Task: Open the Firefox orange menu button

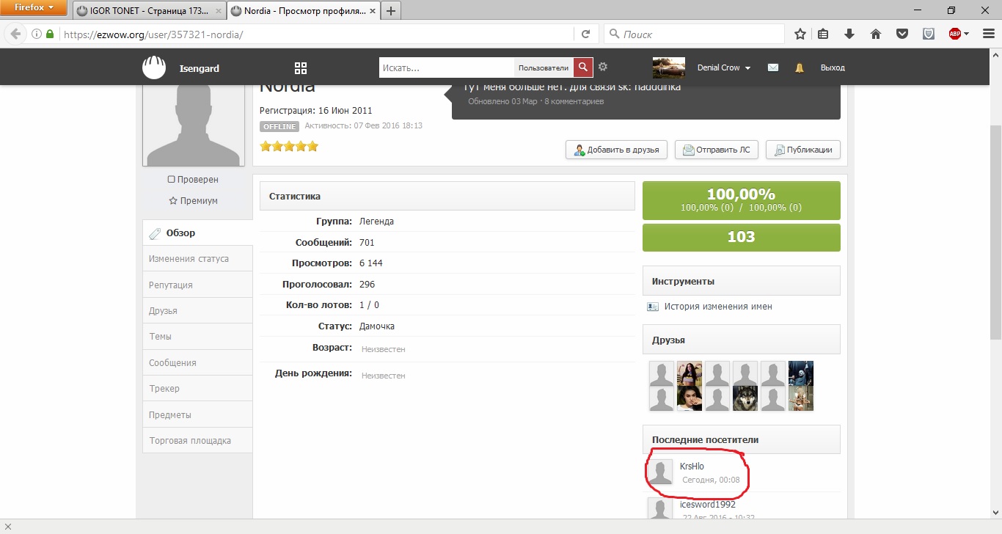Action: 34,8
